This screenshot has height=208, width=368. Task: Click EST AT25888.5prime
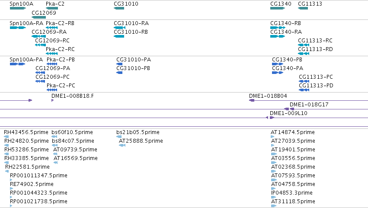(141, 141)
